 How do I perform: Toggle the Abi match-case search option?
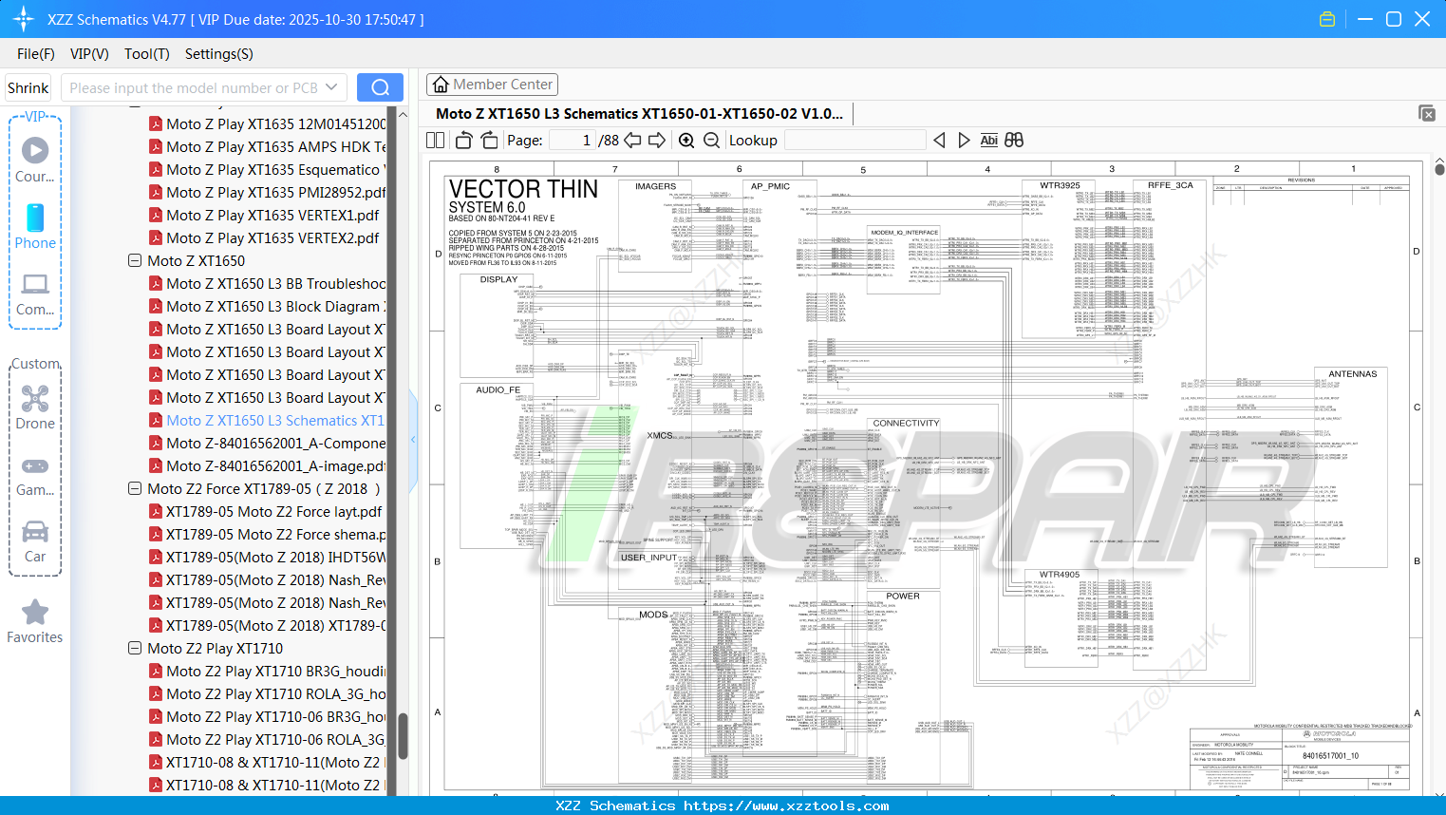(x=989, y=140)
